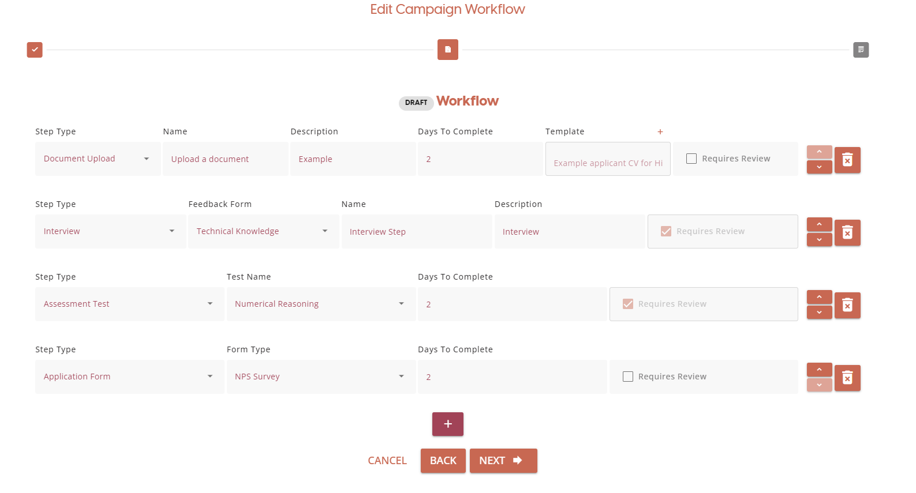The width and height of the screenshot is (916, 493).
Task: Go to first completed wizard step
Action: (35, 50)
